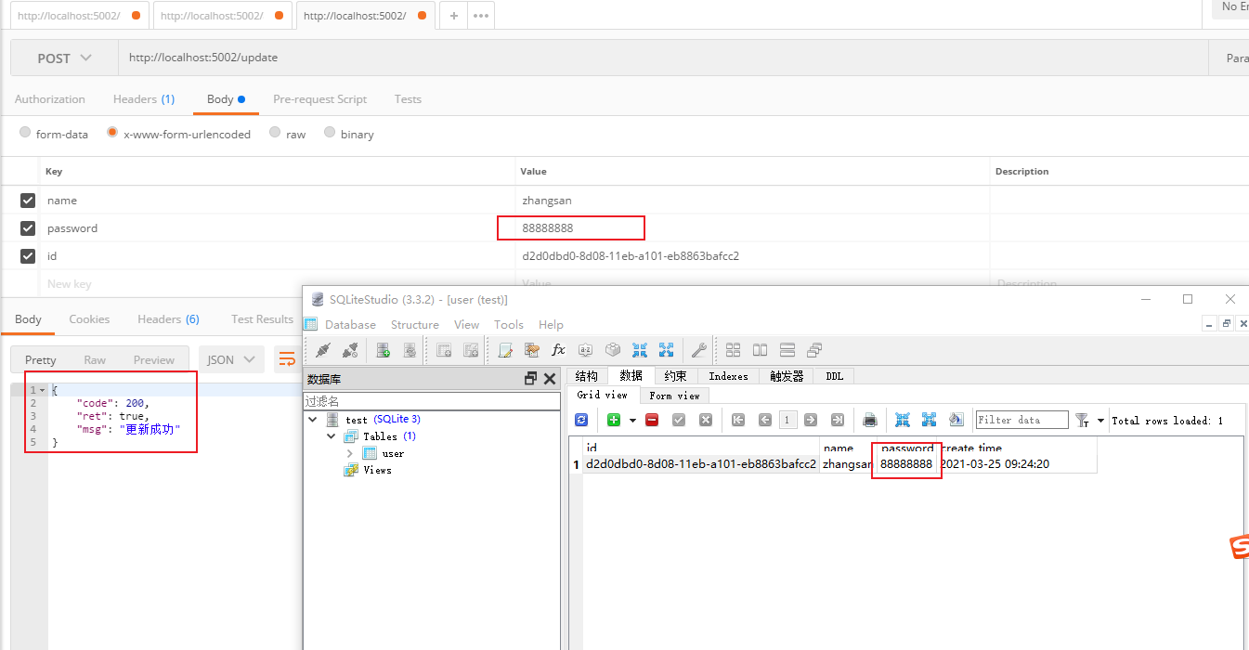Collapse the Tables tree node
Screen dimensions: 1249x650
tap(332, 436)
